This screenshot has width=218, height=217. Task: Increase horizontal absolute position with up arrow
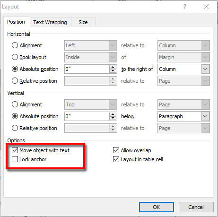(x=113, y=67)
